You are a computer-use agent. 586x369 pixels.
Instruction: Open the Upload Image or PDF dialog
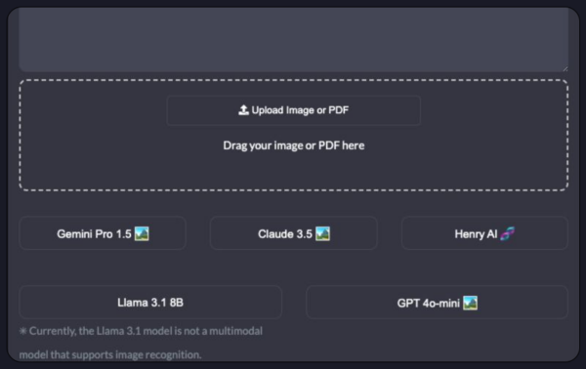click(293, 110)
